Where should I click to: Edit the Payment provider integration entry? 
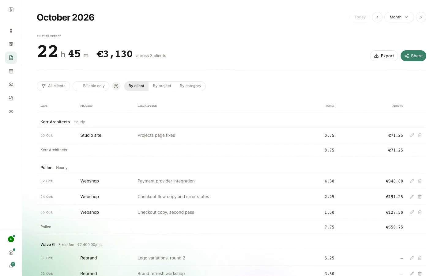[412, 181]
